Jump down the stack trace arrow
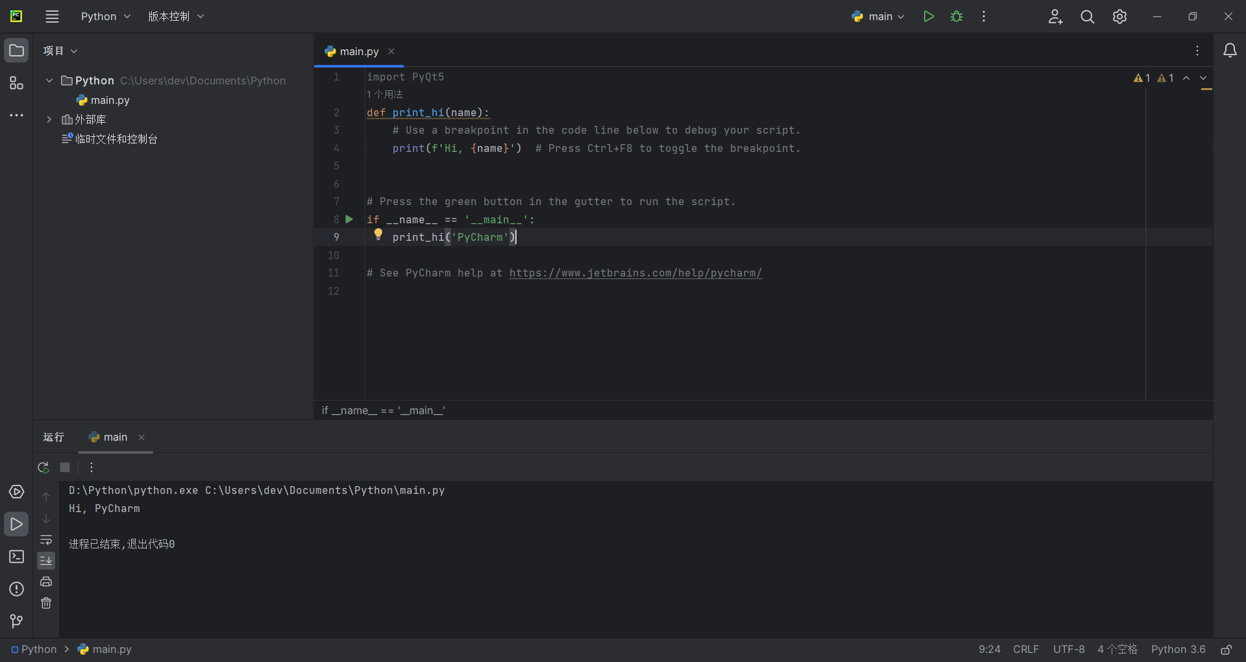 pyautogui.click(x=46, y=519)
